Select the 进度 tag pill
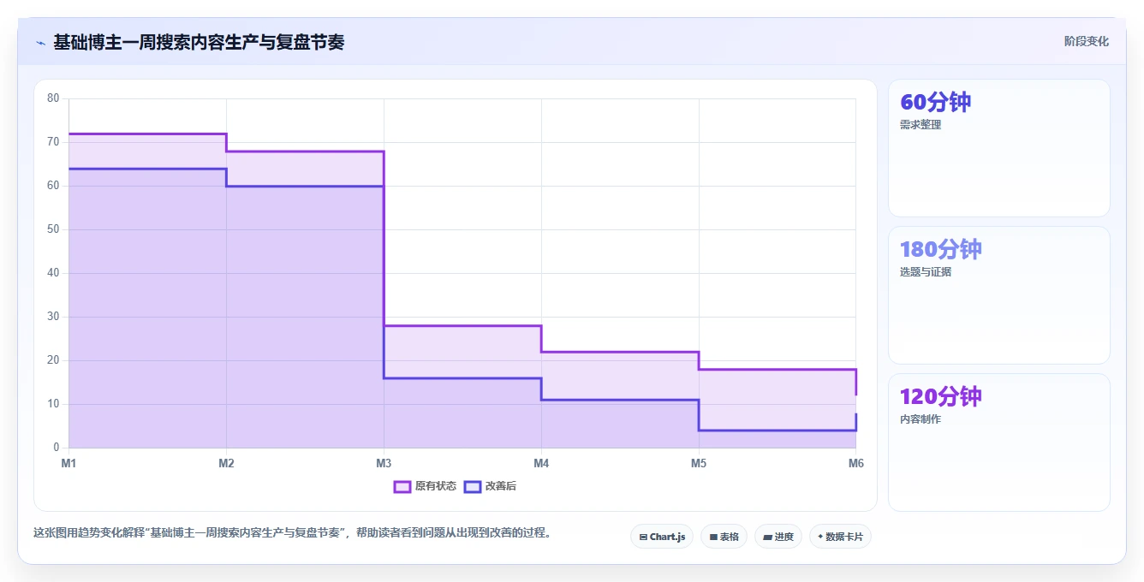The image size is (1144, 582). pos(778,537)
